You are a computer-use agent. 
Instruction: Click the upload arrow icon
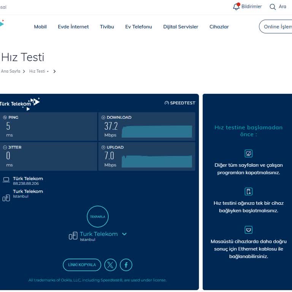pos(103,147)
